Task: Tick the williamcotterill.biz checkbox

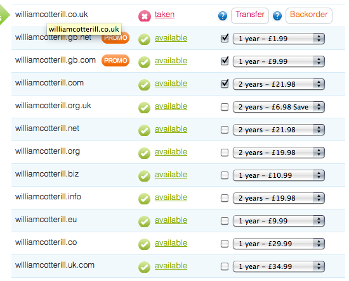Action: [x=225, y=175]
